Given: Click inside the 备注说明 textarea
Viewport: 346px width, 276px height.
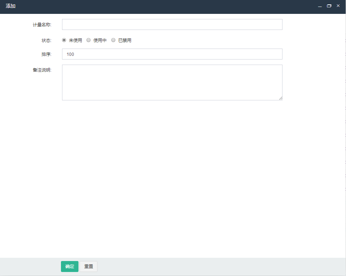Looking at the screenshot, I should (172, 82).
